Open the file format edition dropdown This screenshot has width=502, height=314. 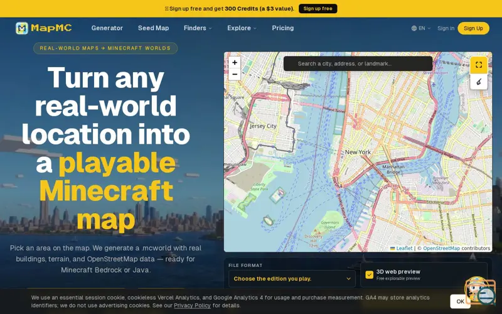point(292,279)
